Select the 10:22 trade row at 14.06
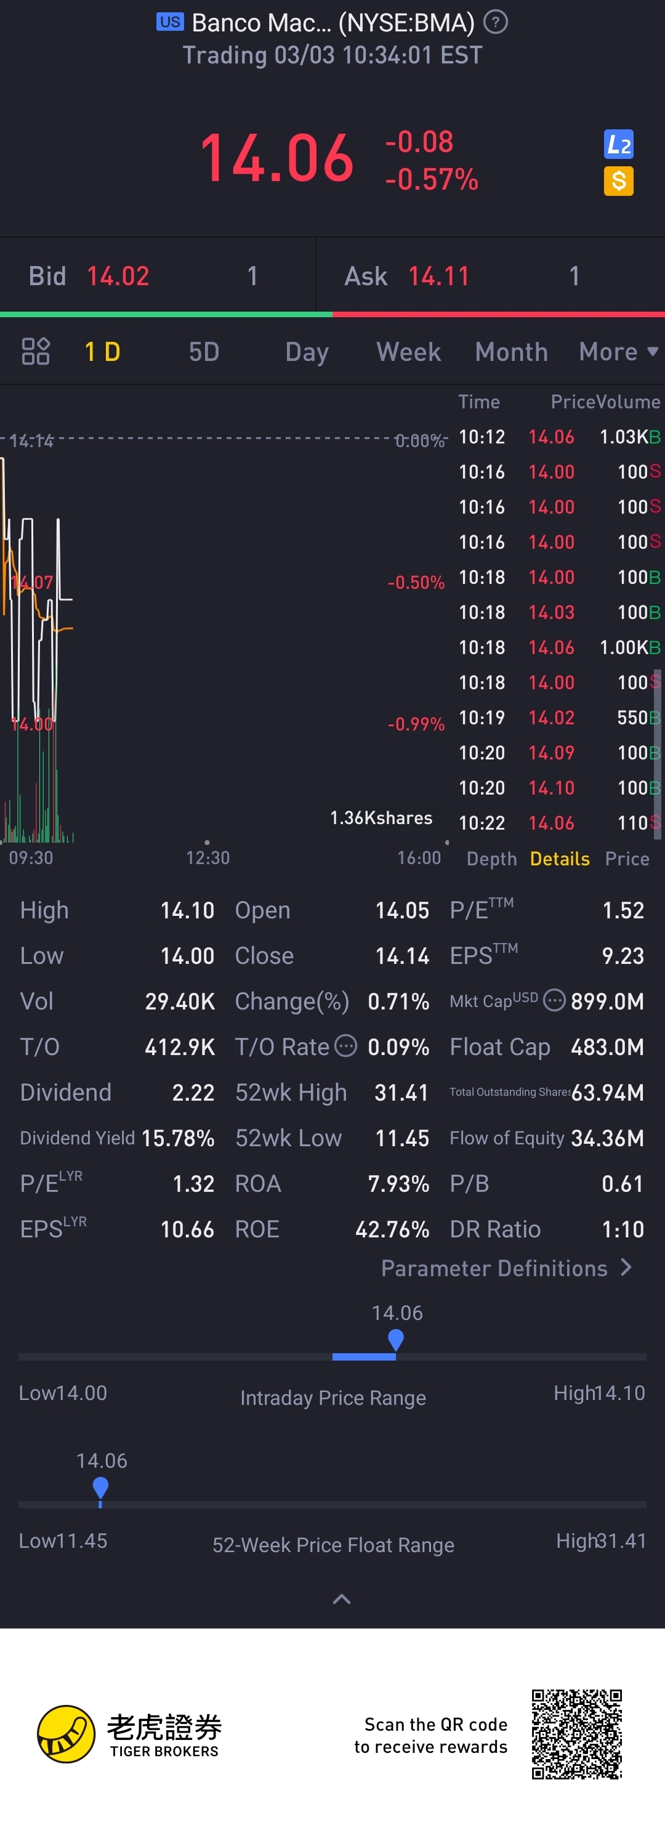665x1841 pixels. point(559,823)
